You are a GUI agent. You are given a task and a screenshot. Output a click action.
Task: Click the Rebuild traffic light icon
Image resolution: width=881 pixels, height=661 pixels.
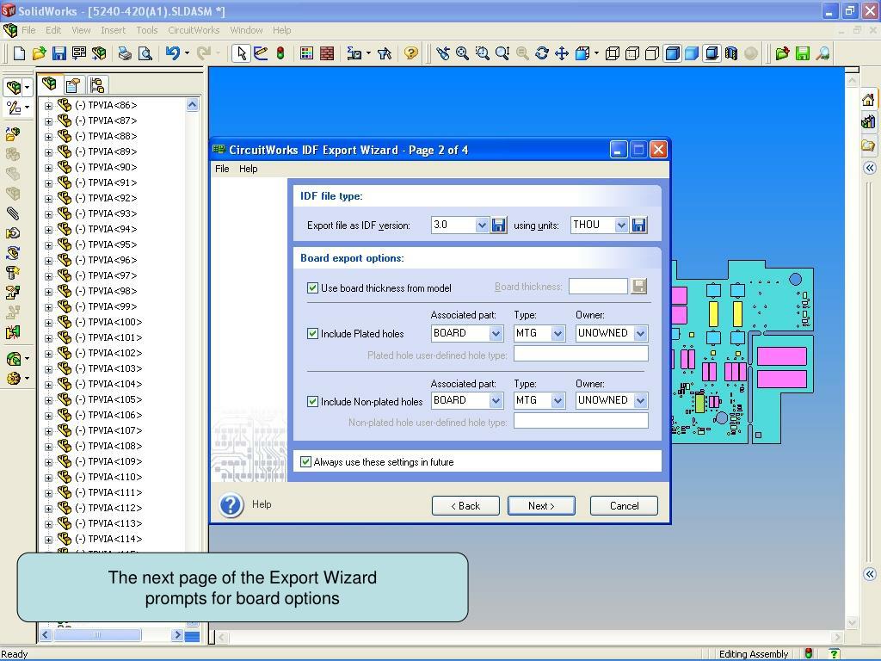click(280, 53)
